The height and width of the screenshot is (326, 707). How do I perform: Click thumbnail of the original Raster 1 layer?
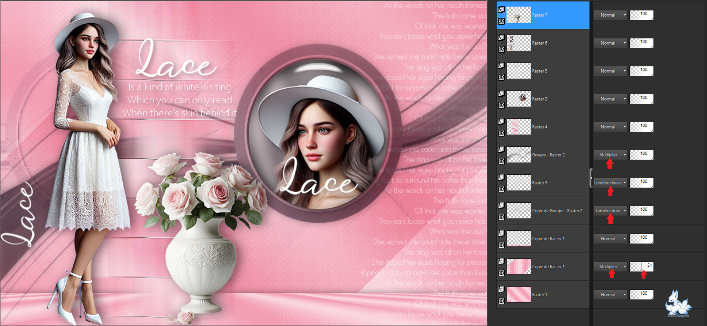point(519,295)
